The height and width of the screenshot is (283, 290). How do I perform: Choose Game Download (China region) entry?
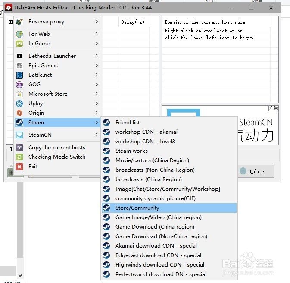[169, 227]
